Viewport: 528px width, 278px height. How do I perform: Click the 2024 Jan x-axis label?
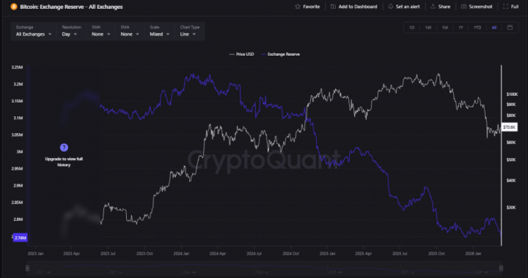[181, 253]
